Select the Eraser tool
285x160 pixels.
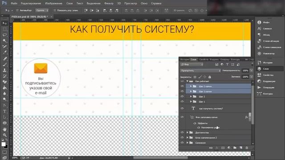click(x=4, y=82)
